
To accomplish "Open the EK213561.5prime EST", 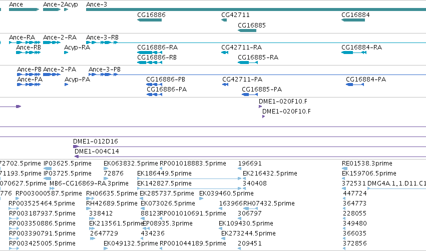I will (92, 228).
